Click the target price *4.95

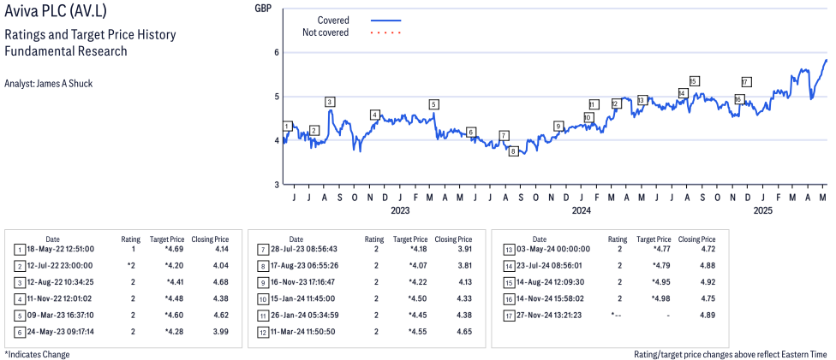[x=663, y=281]
